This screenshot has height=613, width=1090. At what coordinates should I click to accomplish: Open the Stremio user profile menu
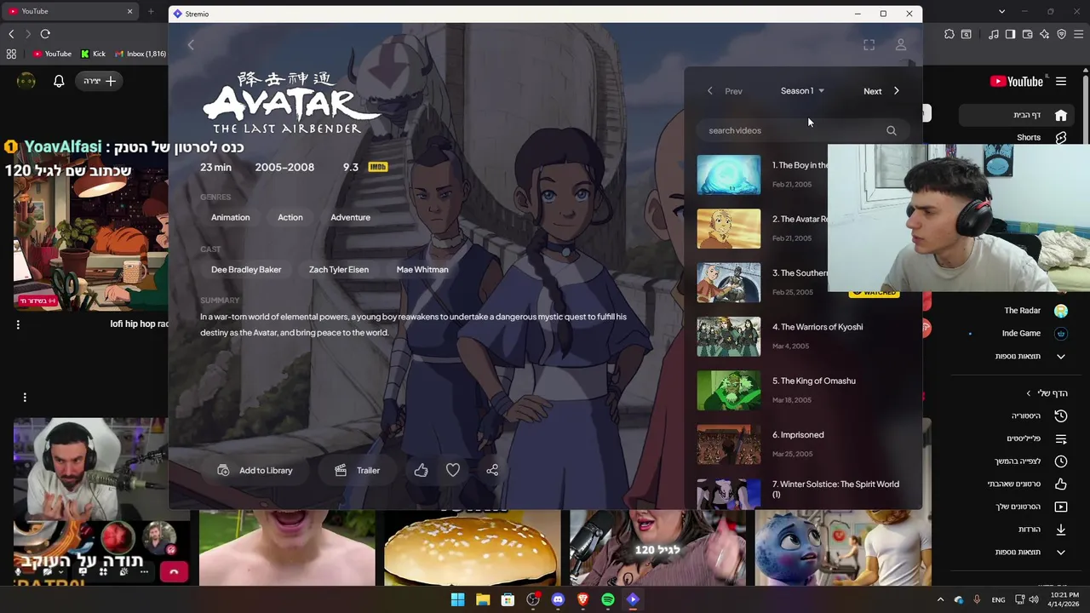tap(900, 45)
